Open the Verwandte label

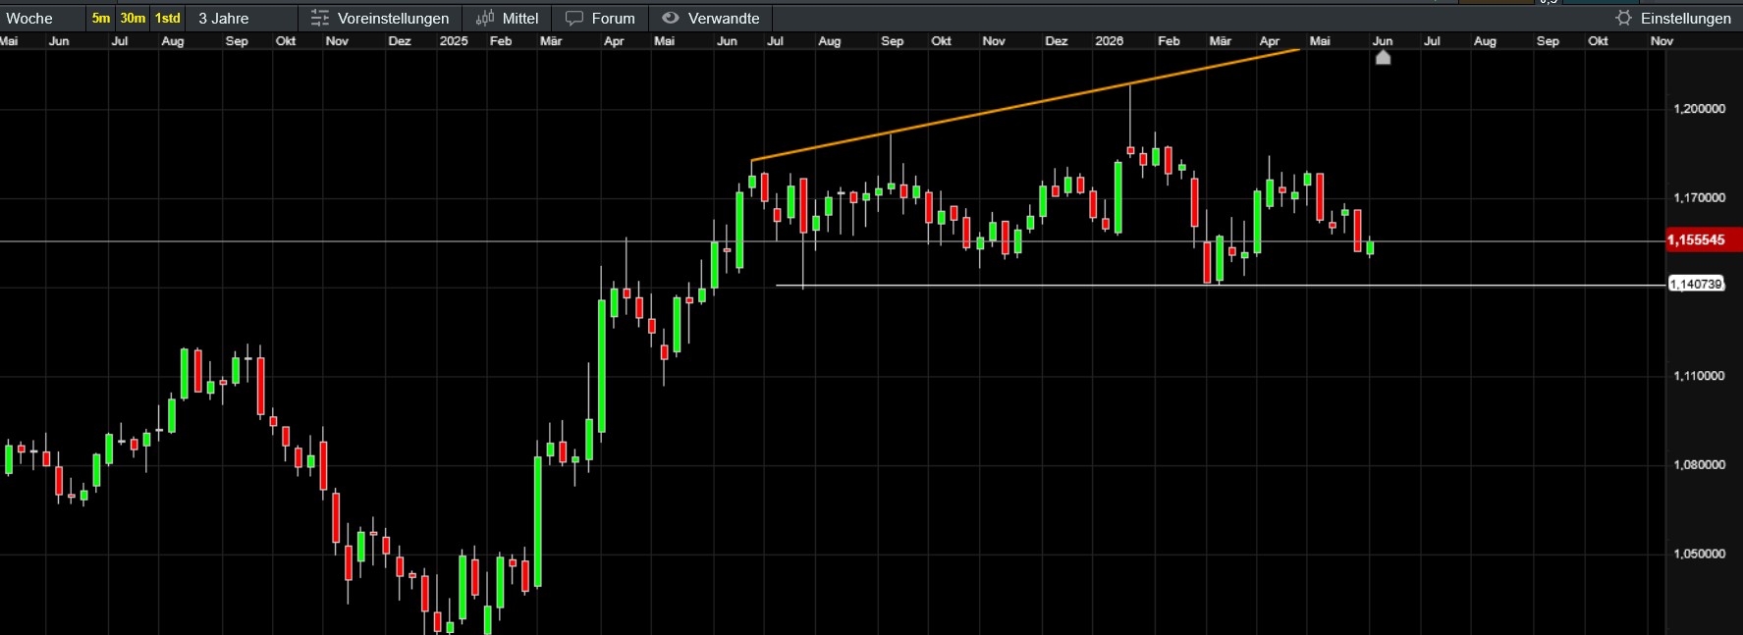[x=724, y=19]
